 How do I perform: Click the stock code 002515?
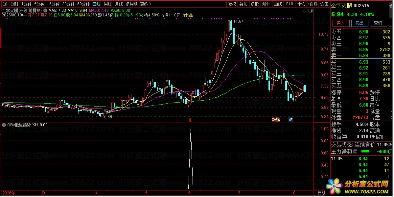point(361,6)
